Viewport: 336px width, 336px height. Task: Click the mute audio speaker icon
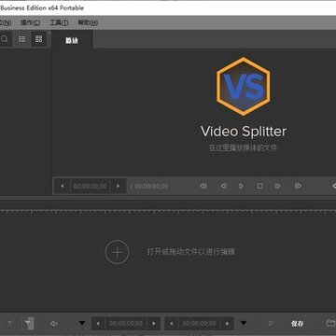tap(54, 324)
